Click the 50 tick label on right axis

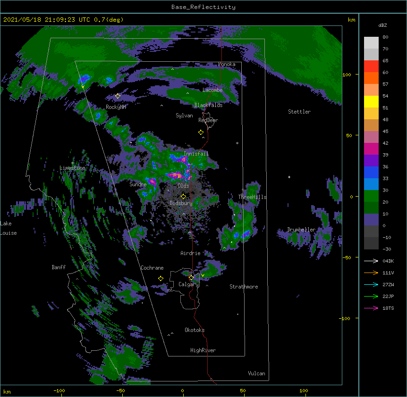click(349, 135)
